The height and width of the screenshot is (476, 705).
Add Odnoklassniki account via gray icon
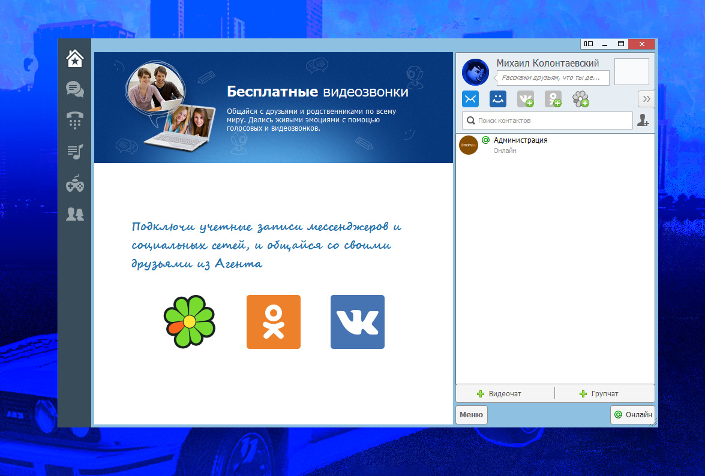[553, 99]
